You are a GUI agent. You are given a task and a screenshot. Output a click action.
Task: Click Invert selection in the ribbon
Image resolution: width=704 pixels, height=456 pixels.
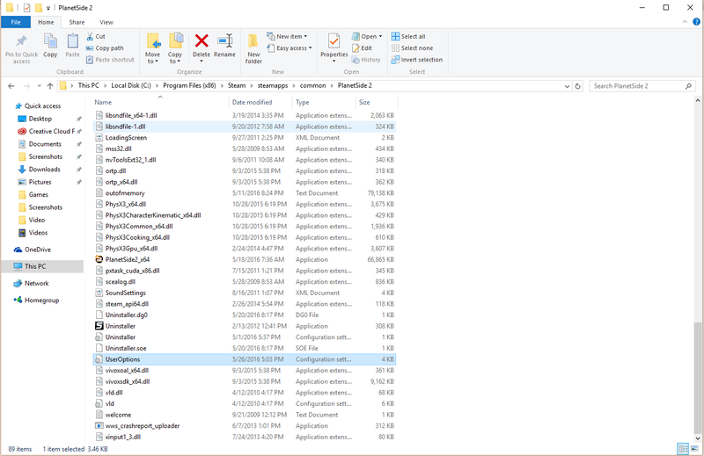click(416, 60)
